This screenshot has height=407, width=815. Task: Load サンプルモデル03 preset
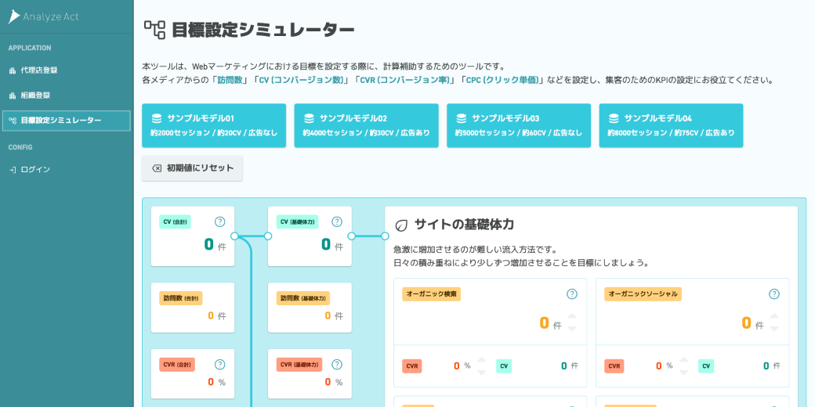519,126
